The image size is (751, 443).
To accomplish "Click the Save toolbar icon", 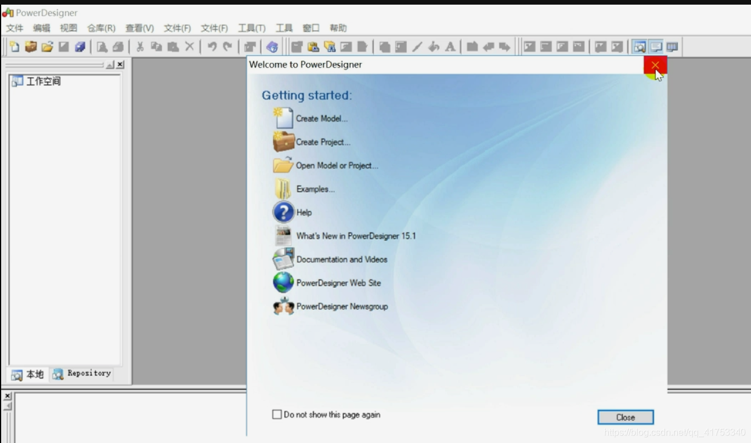I will (x=63, y=47).
